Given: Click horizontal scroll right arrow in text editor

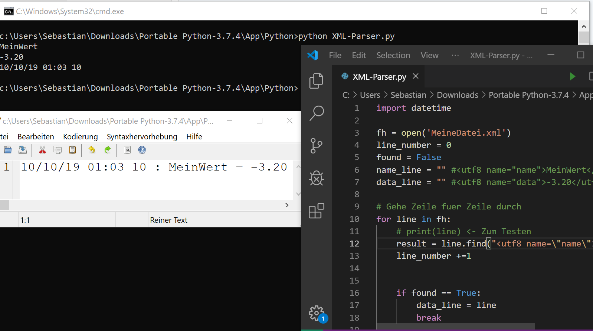Looking at the screenshot, I should point(287,205).
